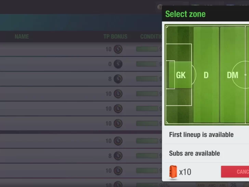Pick the DM zone on the pitch

(x=233, y=75)
